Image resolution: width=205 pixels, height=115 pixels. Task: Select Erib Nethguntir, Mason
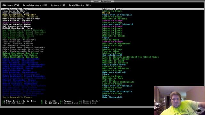16,24
